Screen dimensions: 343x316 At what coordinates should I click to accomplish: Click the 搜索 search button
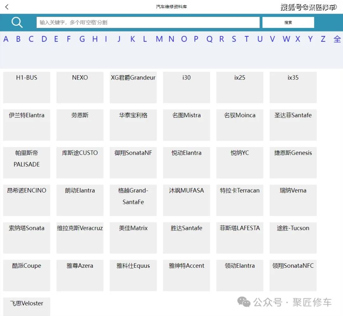click(288, 22)
